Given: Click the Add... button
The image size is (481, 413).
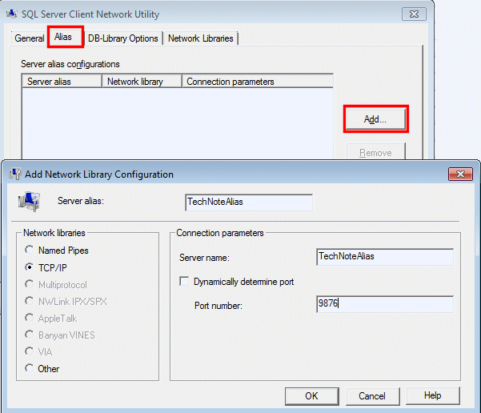Looking at the screenshot, I should 375,119.
